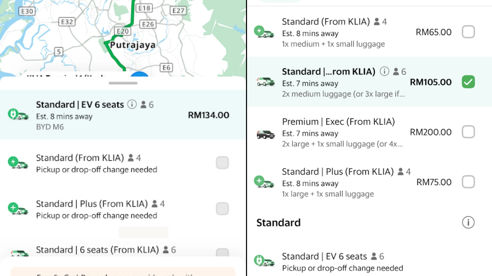Tap plus-badge car icon for RM75.00 Plus ride
Image resolution: width=492 pixels, height=276 pixels.
point(264,182)
